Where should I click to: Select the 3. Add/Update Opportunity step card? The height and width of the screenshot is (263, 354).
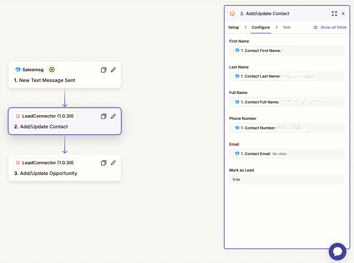coord(64,168)
